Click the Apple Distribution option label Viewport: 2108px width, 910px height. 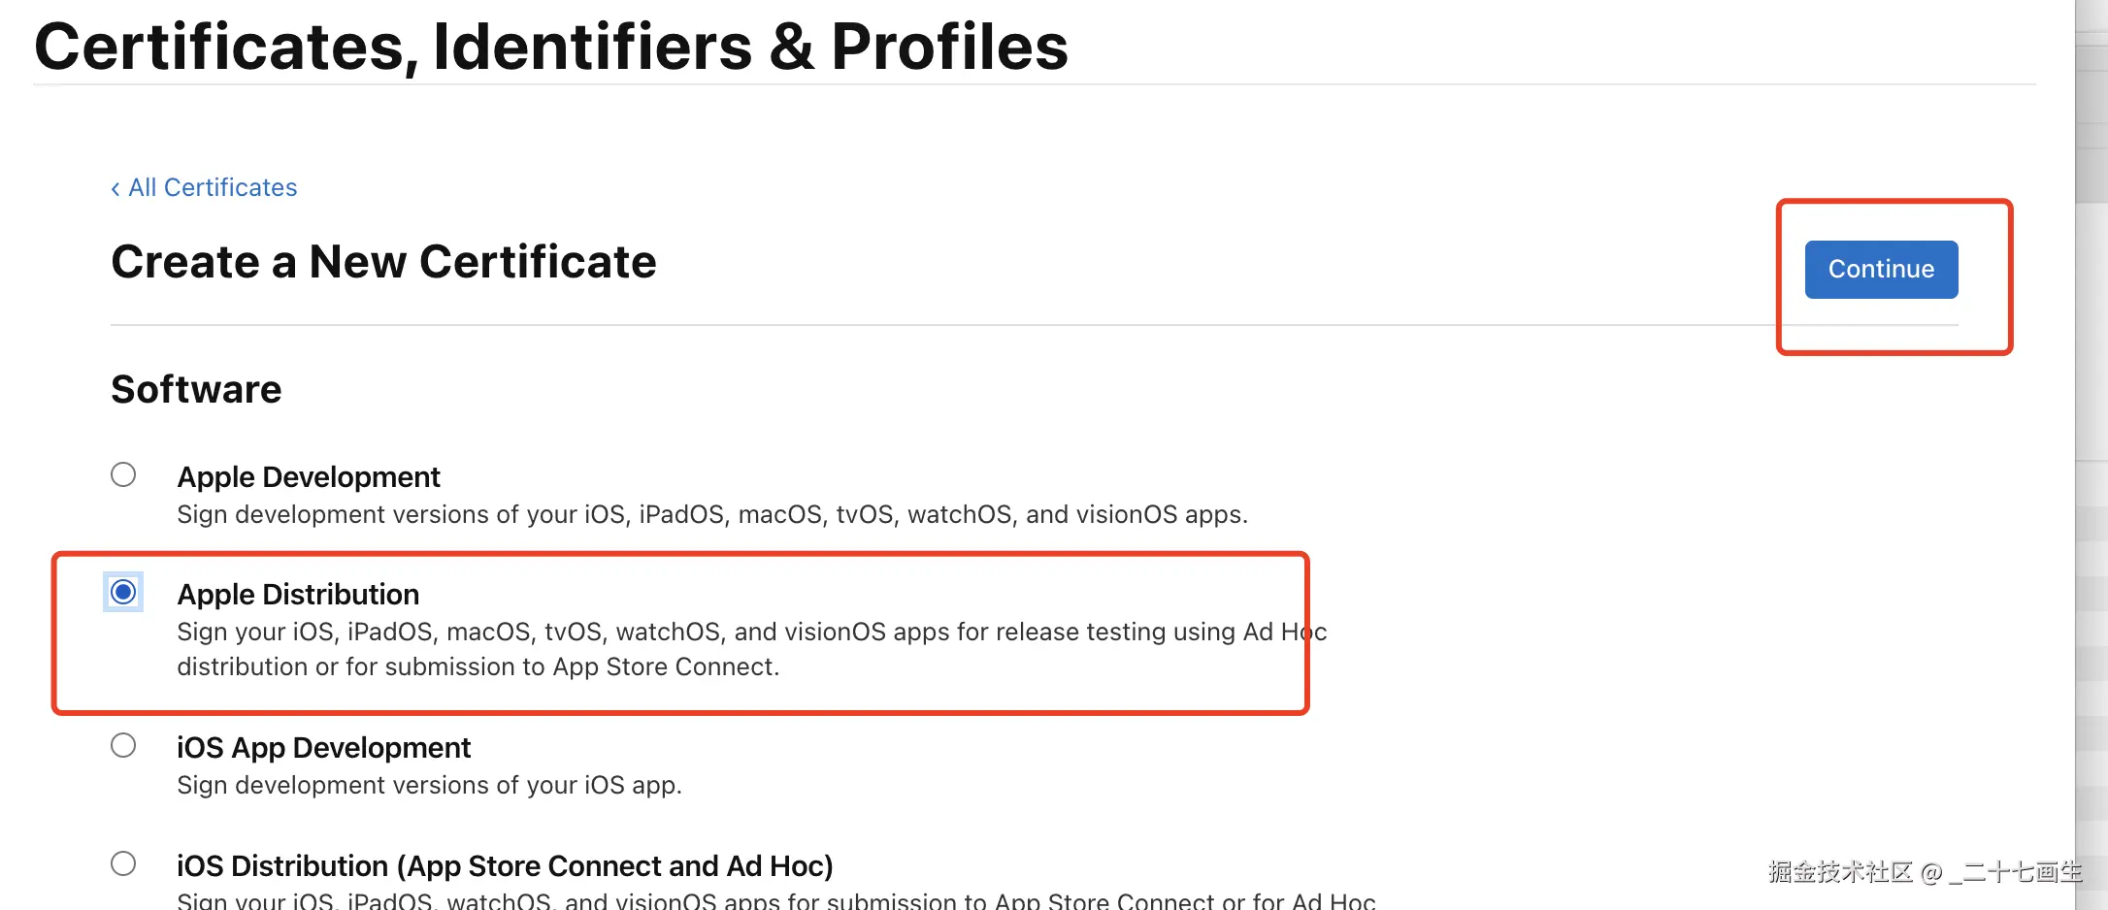[x=298, y=594]
